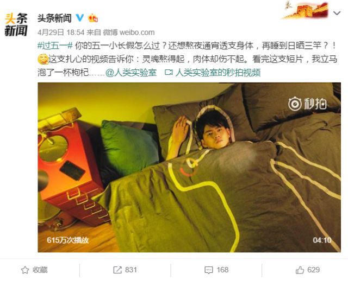Click the video camera icon before link

[169, 72]
